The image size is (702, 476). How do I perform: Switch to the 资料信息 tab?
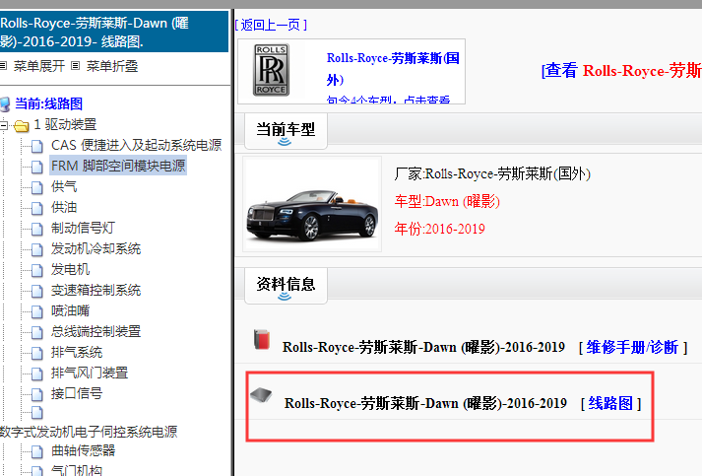point(286,285)
